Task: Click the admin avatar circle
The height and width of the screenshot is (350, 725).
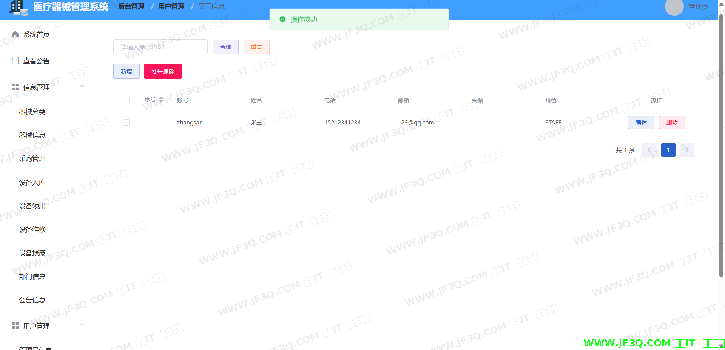Action: pyautogui.click(x=674, y=7)
